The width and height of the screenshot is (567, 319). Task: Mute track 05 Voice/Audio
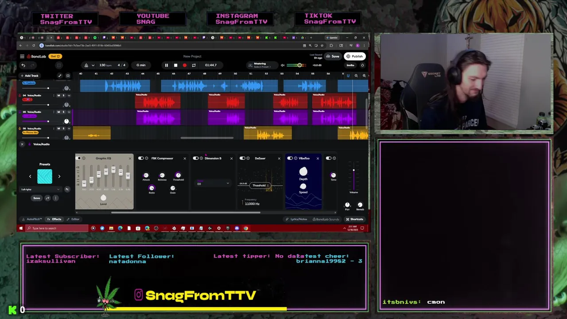click(58, 112)
